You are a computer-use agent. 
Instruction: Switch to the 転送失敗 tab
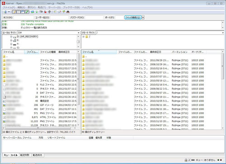(x=25, y=155)
